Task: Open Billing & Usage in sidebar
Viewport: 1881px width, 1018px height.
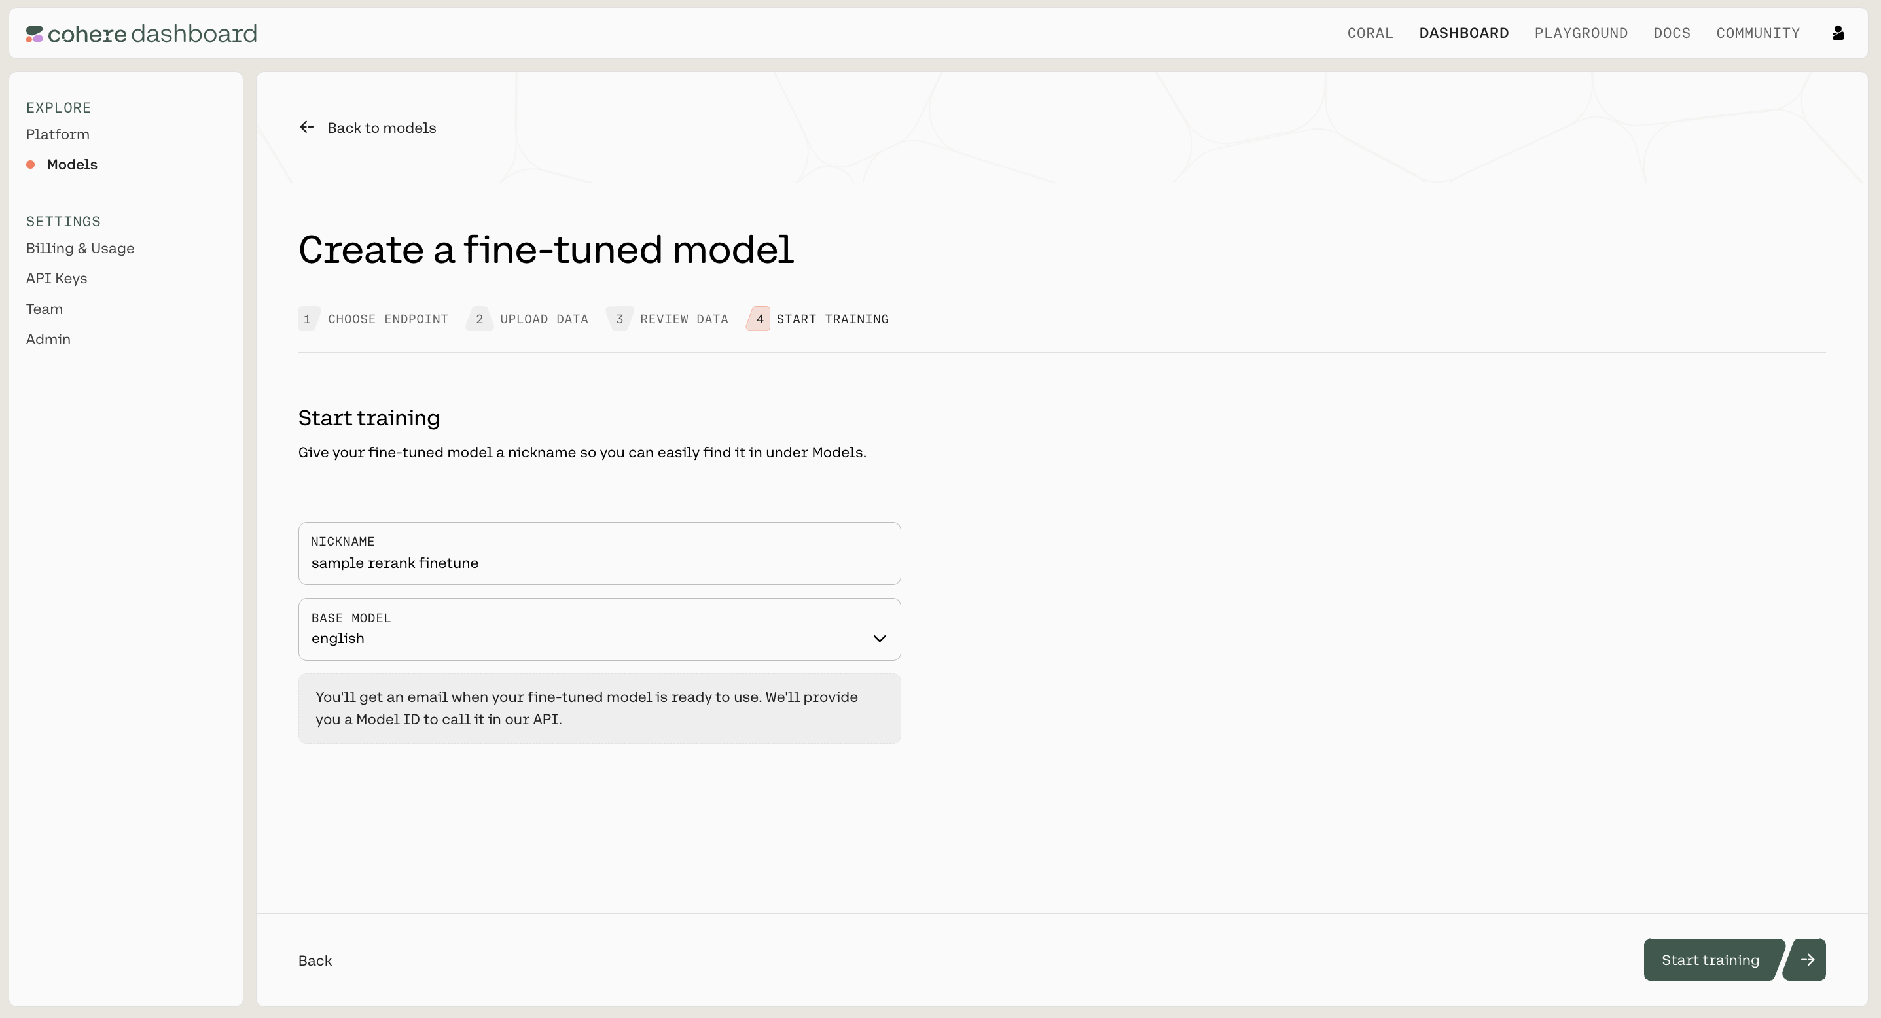Action: pos(81,248)
